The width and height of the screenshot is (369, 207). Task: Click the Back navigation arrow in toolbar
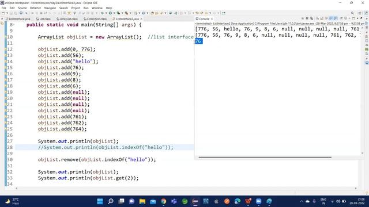[x=206, y=13]
